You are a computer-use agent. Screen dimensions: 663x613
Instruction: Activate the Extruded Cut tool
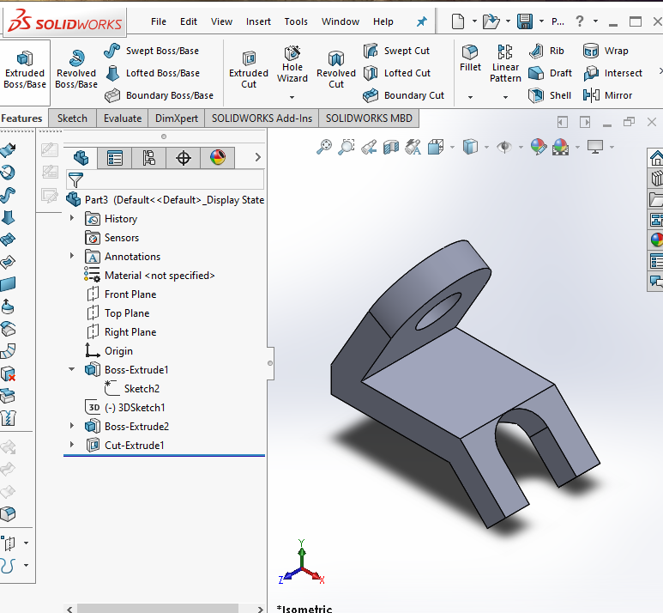(249, 70)
